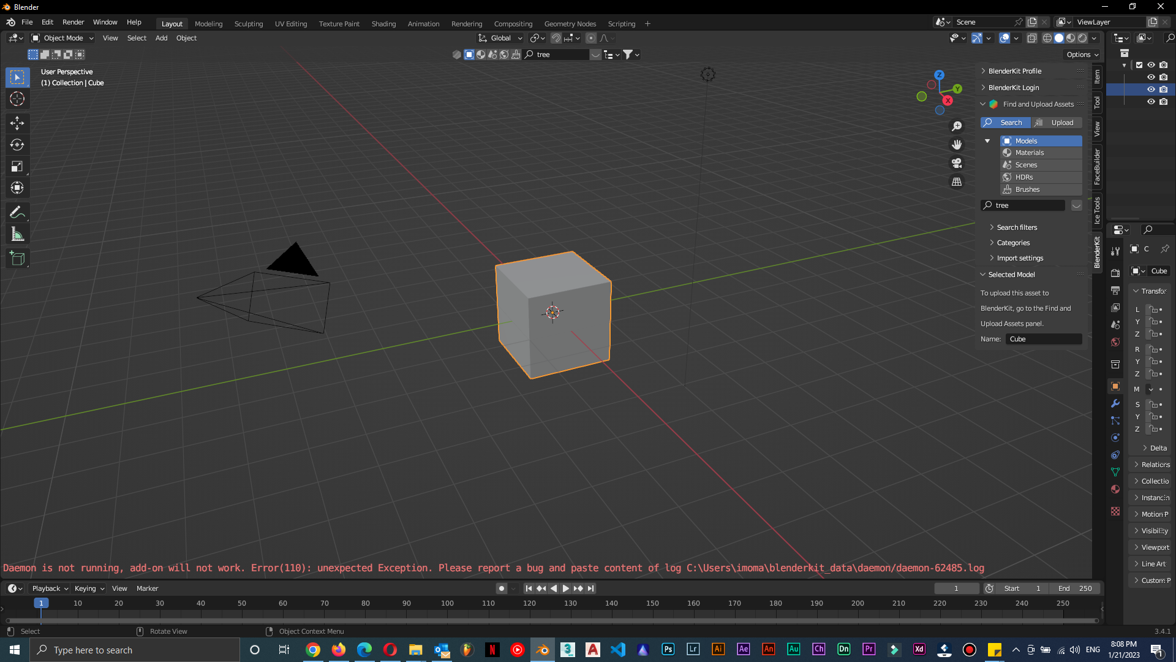1176x662 pixels.
Task: Open the Texture checker properties tab
Action: tap(1115, 511)
